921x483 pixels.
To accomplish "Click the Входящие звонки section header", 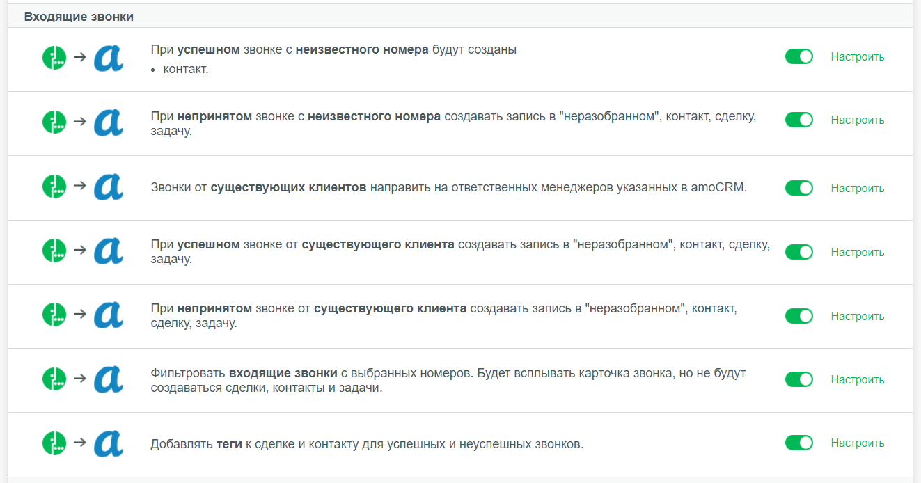I will [79, 17].
